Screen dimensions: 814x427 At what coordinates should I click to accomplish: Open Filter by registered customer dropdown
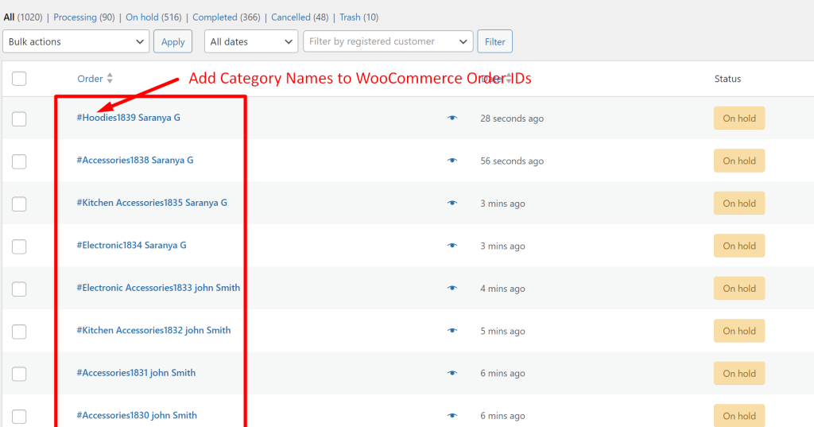tap(388, 41)
